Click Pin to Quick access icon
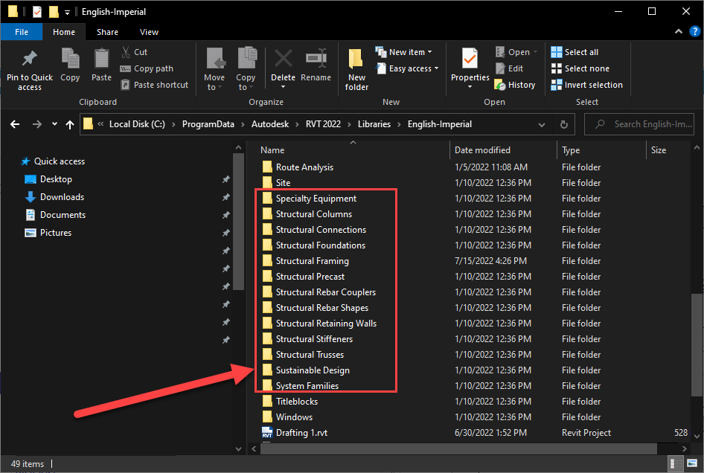 click(x=30, y=58)
